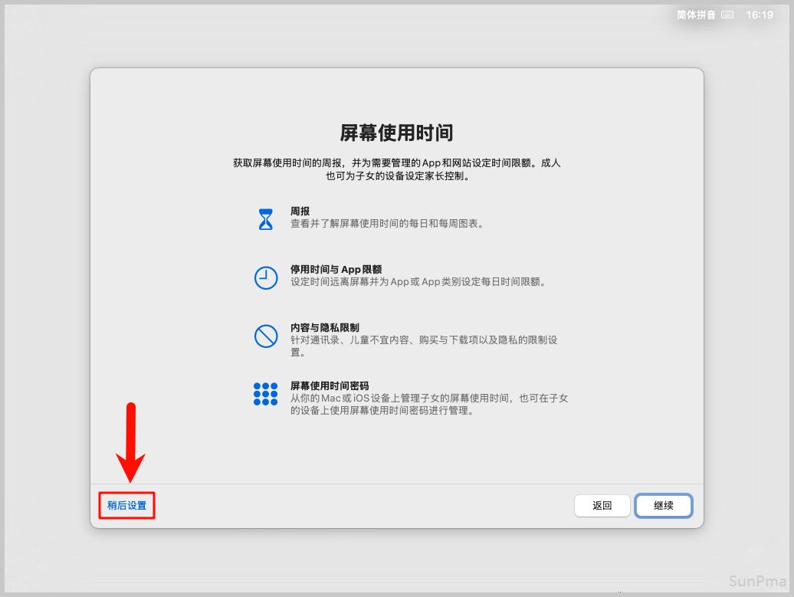This screenshot has width=794, height=597.
Task: Click the intro paragraph below the title
Action: [x=396, y=169]
